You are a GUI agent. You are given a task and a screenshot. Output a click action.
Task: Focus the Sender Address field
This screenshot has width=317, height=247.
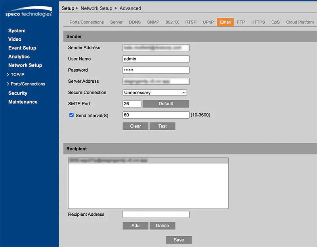156,47
